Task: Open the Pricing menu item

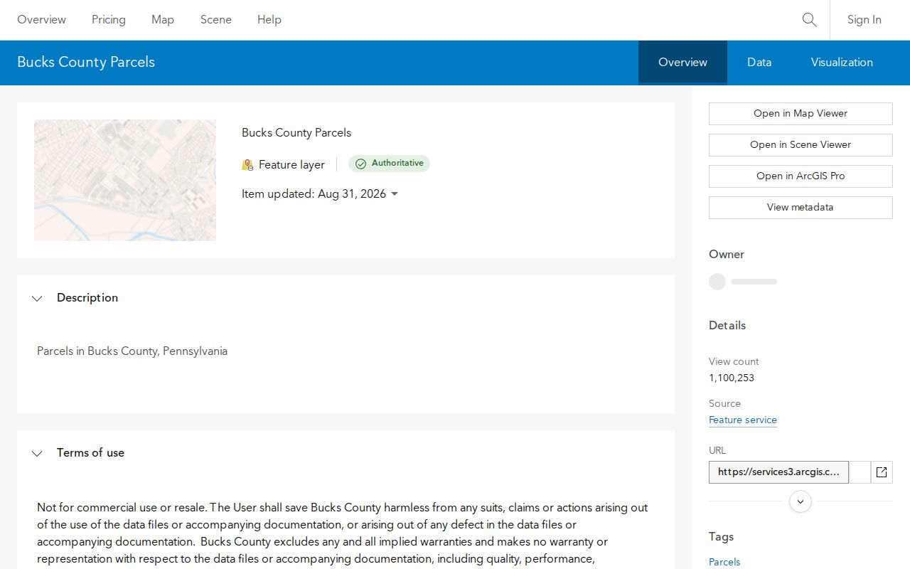Action: coord(109,20)
